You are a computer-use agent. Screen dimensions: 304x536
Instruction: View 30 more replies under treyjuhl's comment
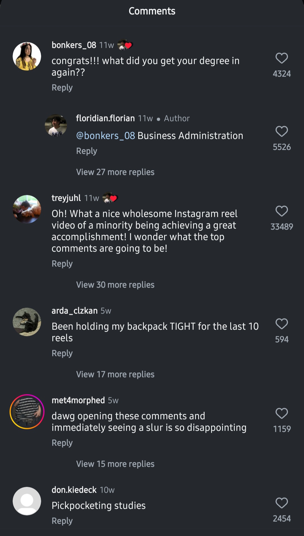(115, 284)
